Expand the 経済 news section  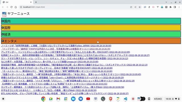pos(91,34)
